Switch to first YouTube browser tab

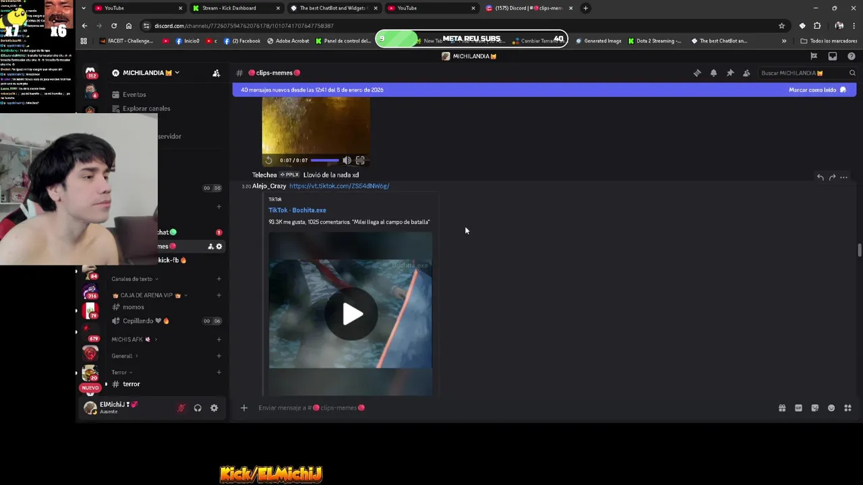[x=138, y=8]
